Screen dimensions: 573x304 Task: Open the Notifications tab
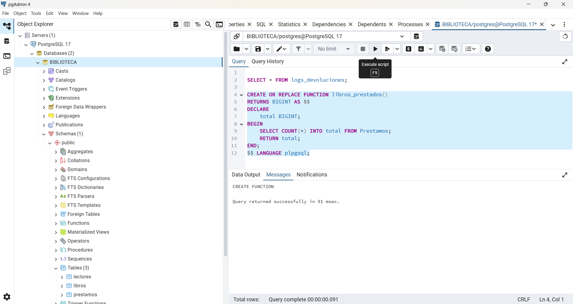(x=312, y=175)
